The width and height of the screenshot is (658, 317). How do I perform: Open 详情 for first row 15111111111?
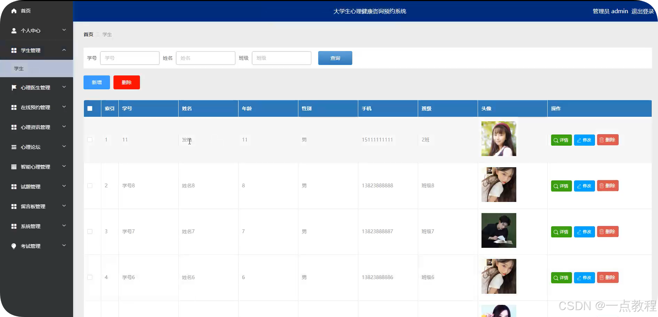coord(561,140)
